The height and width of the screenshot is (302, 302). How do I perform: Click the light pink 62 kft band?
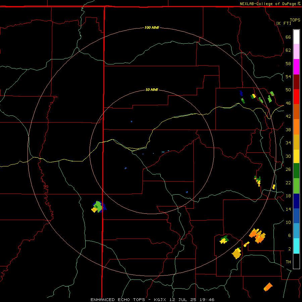296,51
